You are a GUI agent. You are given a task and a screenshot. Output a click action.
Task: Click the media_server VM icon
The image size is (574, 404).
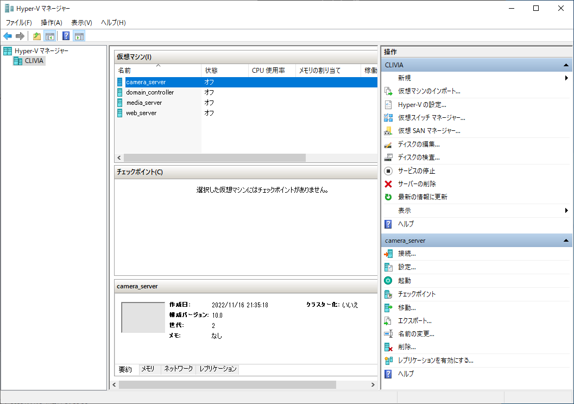click(119, 103)
